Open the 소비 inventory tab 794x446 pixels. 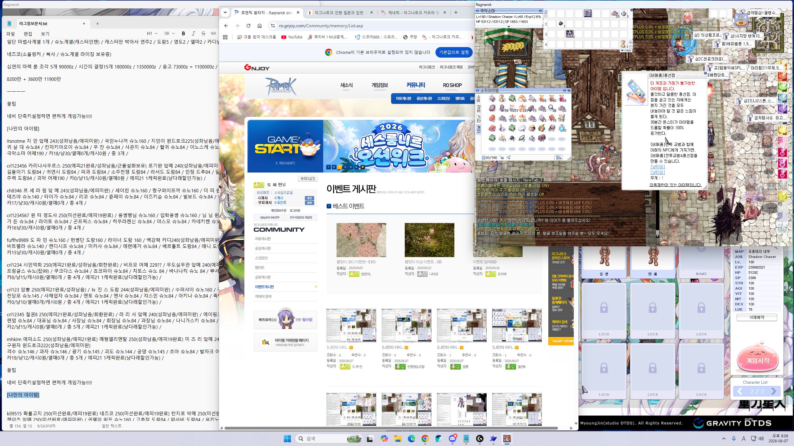point(479,99)
